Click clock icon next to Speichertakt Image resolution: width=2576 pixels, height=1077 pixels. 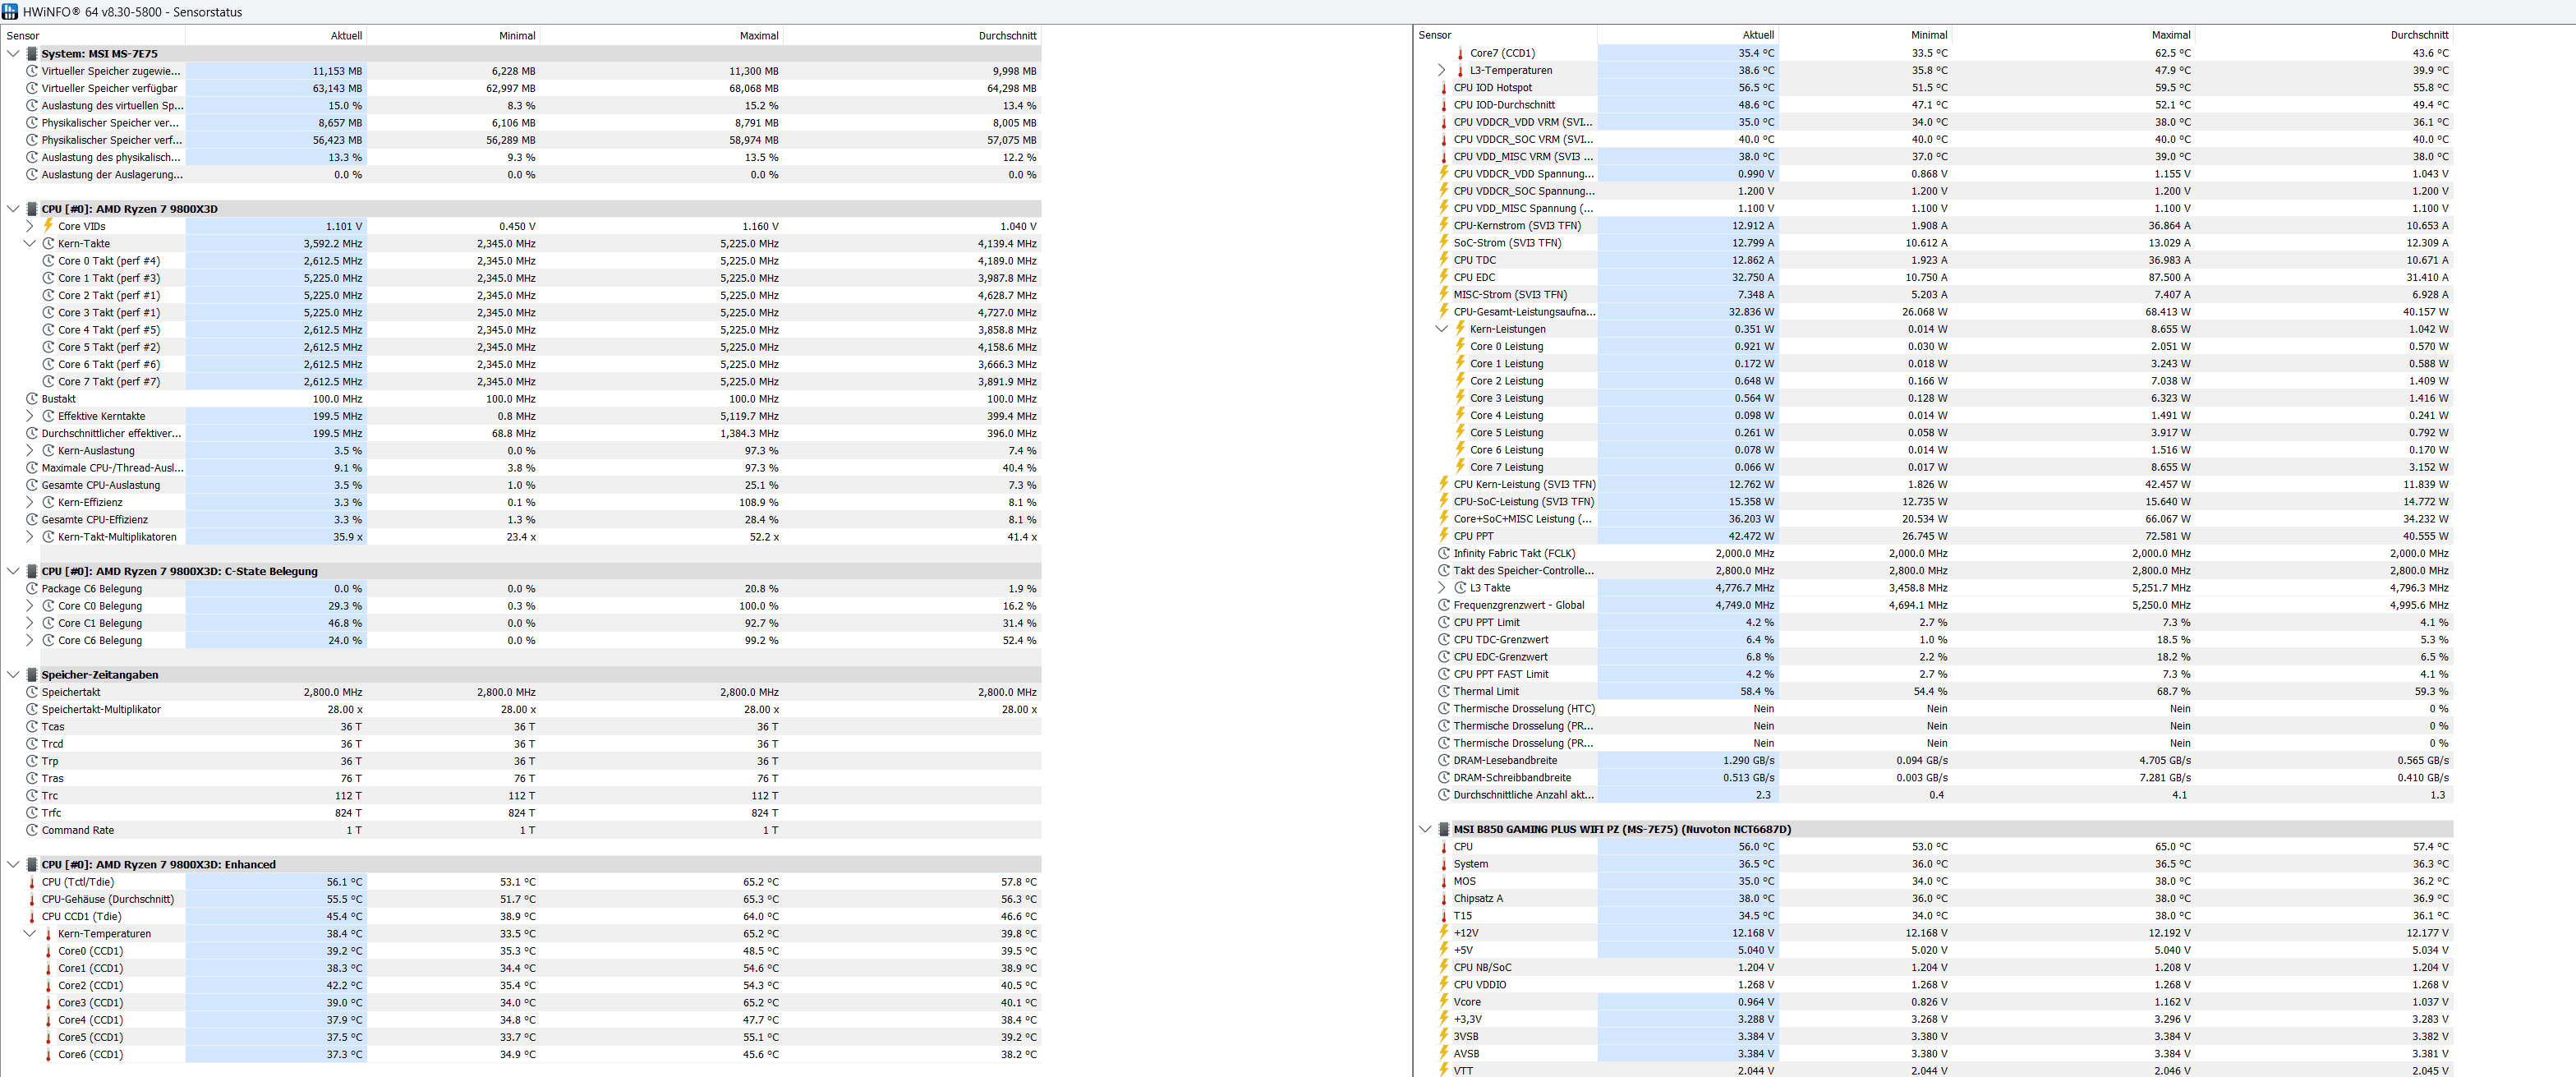pyautogui.click(x=32, y=692)
